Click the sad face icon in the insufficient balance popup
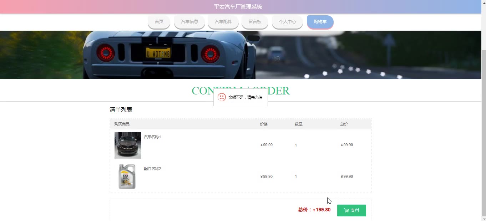 (222, 97)
